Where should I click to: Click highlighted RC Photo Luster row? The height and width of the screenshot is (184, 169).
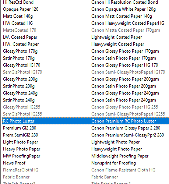(x=85, y=121)
